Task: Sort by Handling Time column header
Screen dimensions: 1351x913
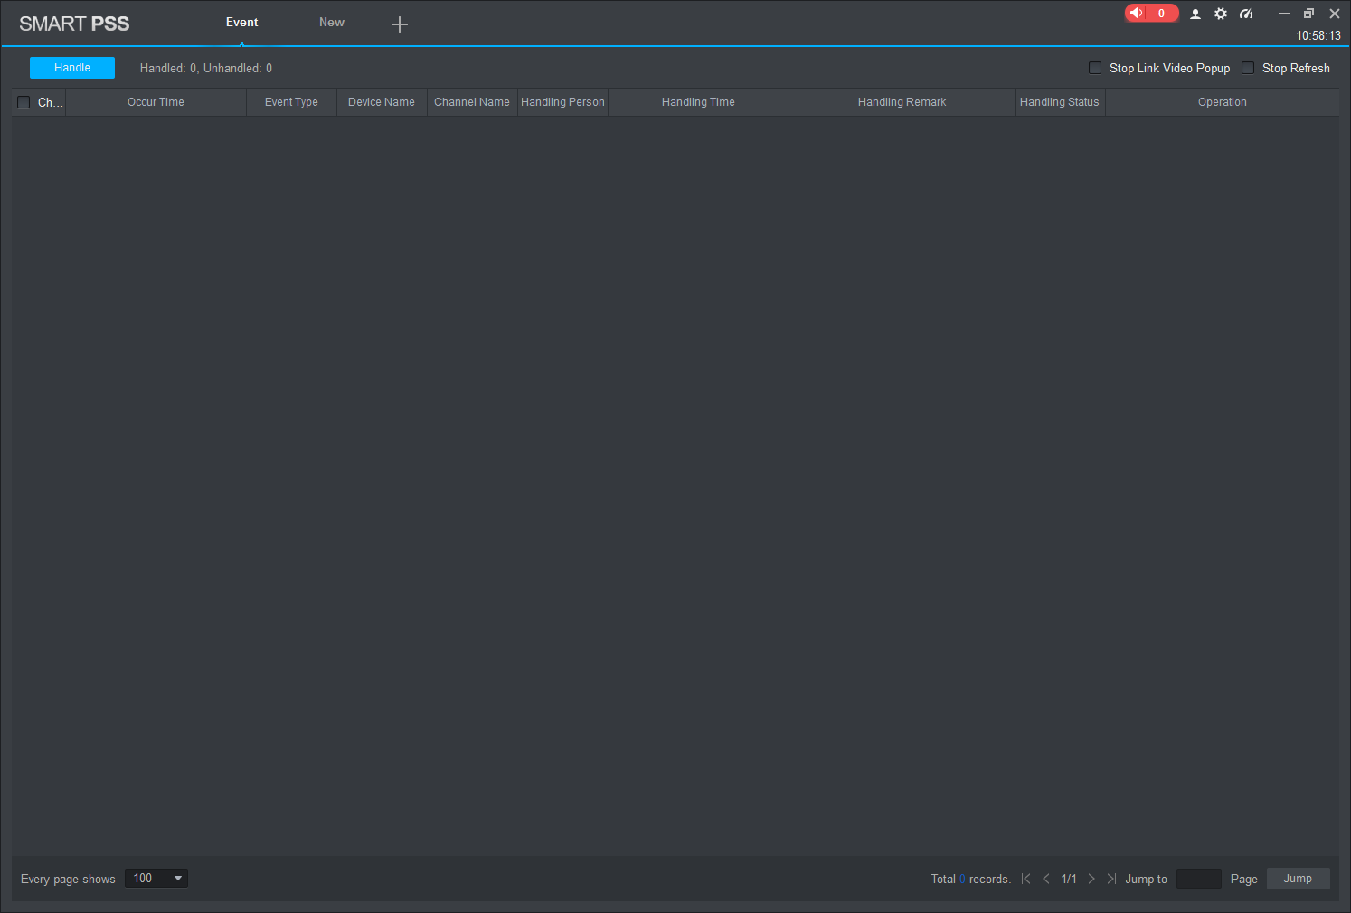Action: 698,102
